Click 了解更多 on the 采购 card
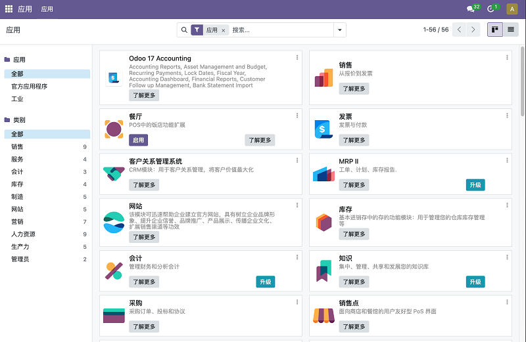The image size is (526, 342). [x=144, y=327]
